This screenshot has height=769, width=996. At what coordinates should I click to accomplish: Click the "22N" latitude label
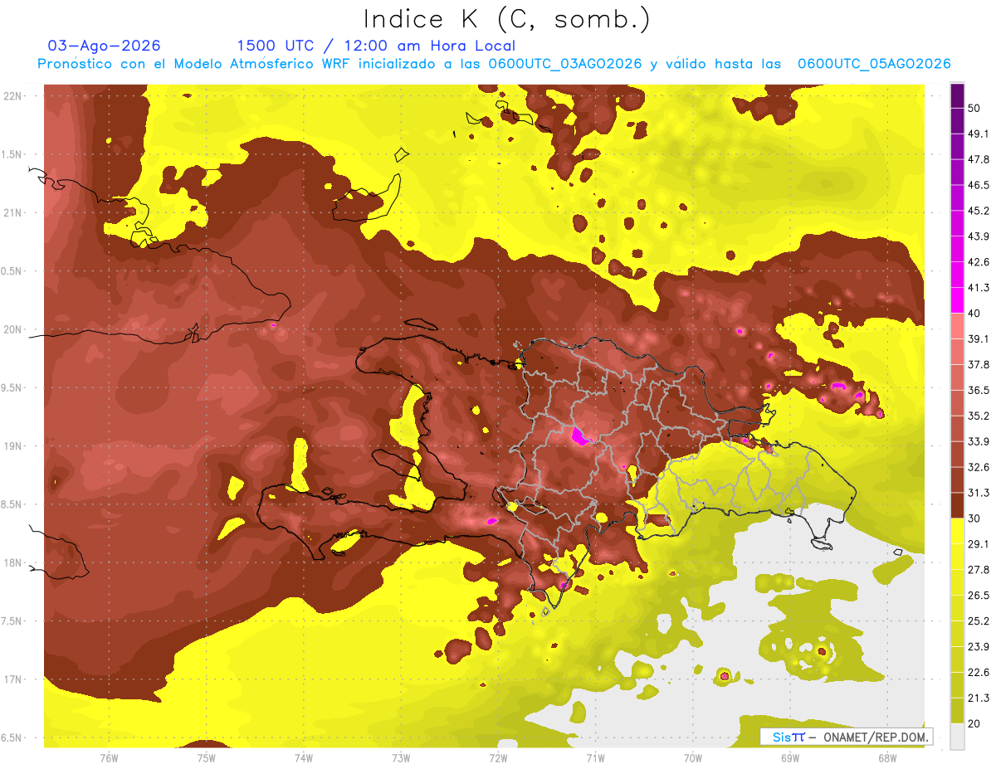[13, 95]
